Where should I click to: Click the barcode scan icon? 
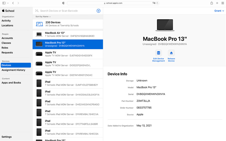37,11
